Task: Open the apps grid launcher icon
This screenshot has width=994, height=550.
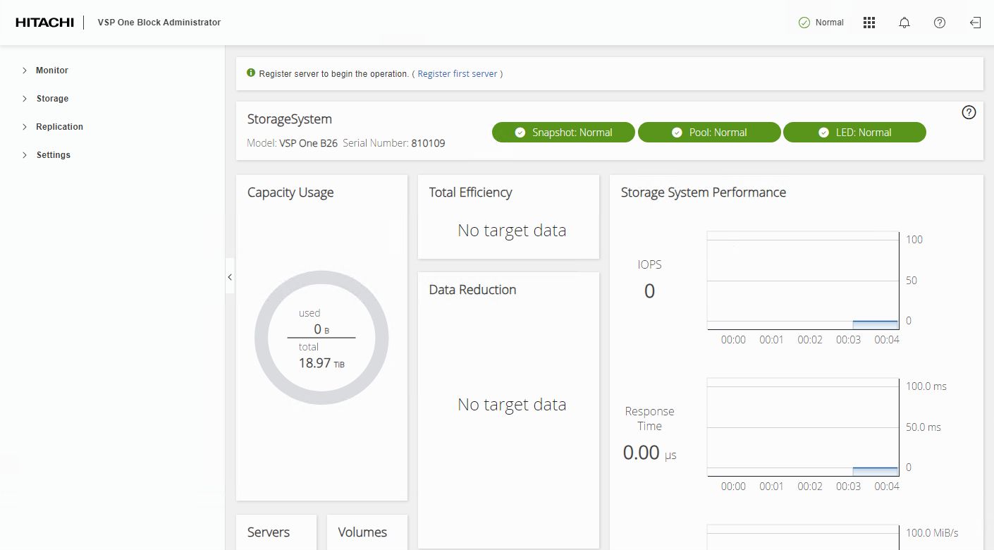Action: click(869, 23)
